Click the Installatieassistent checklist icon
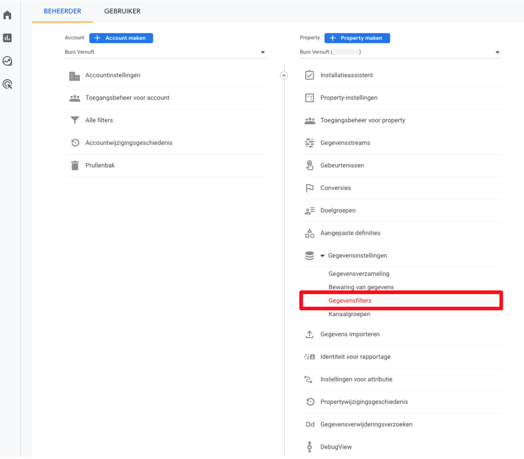 coord(309,75)
